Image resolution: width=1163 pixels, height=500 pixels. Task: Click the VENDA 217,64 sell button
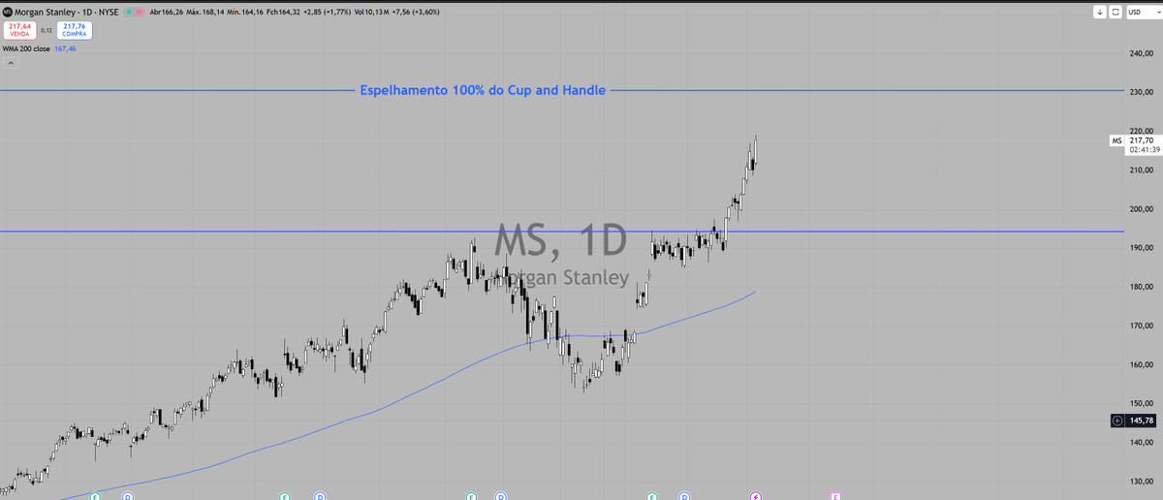pyautogui.click(x=20, y=30)
